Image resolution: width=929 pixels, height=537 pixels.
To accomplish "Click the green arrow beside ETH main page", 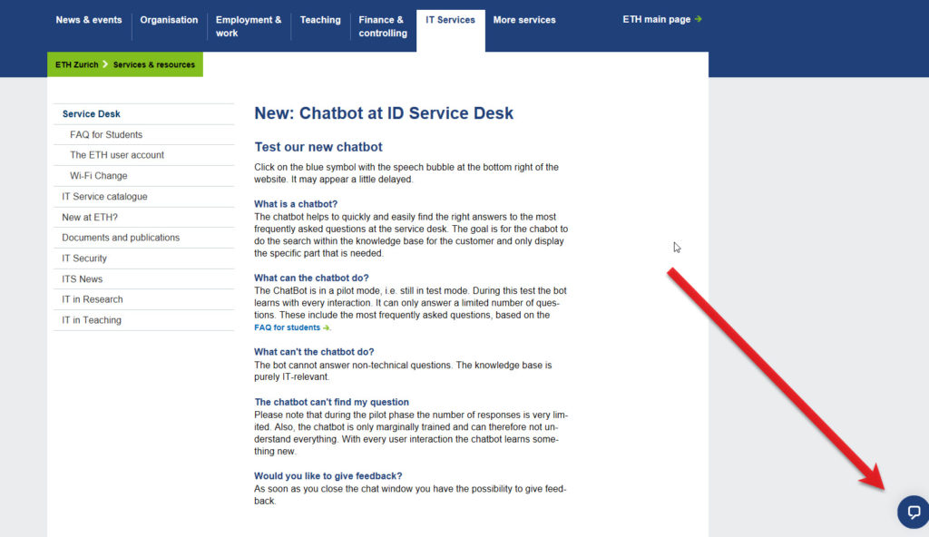I will click(x=699, y=19).
